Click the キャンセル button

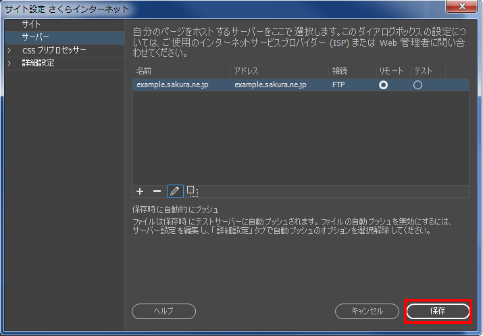pyautogui.click(x=367, y=311)
